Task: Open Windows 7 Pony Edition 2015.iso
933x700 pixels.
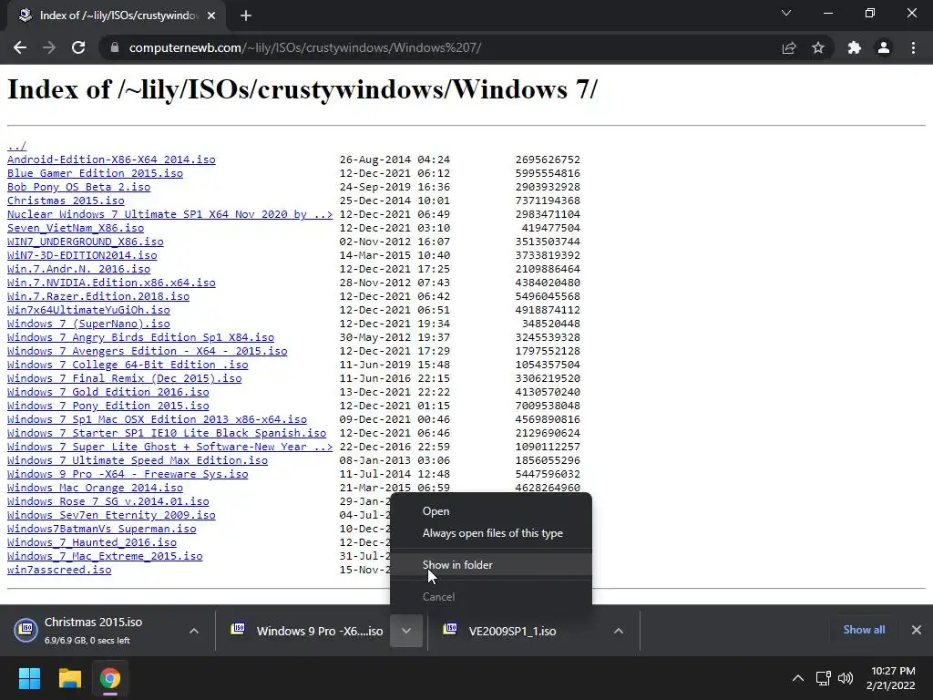Action: (x=108, y=406)
